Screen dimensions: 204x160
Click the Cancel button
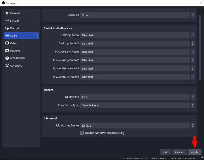pos(179,152)
